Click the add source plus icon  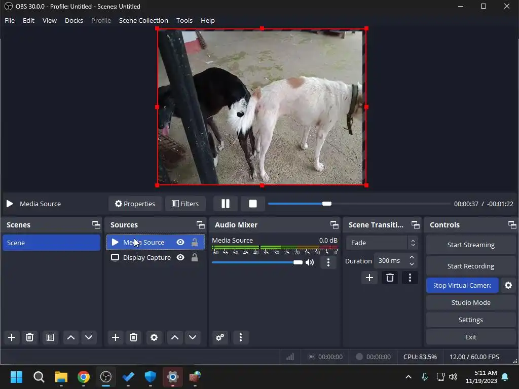point(116,337)
